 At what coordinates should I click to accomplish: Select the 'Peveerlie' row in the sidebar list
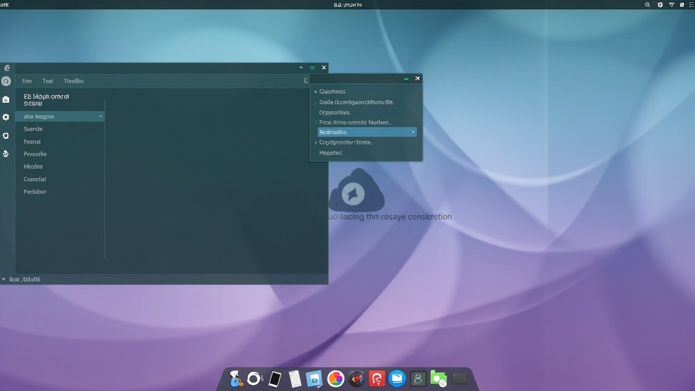[60, 154]
